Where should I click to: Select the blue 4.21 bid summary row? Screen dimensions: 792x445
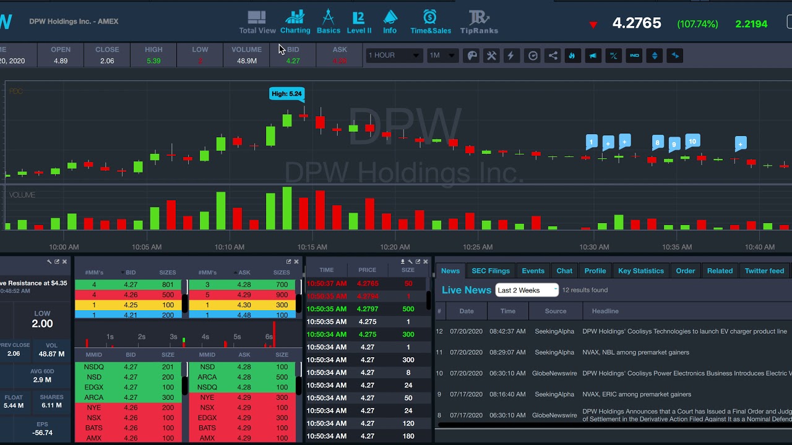click(128, 315)
